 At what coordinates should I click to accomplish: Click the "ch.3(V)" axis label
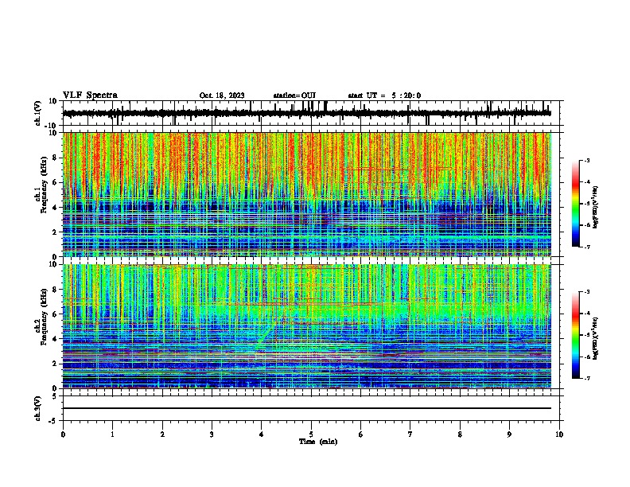[38, 408]
